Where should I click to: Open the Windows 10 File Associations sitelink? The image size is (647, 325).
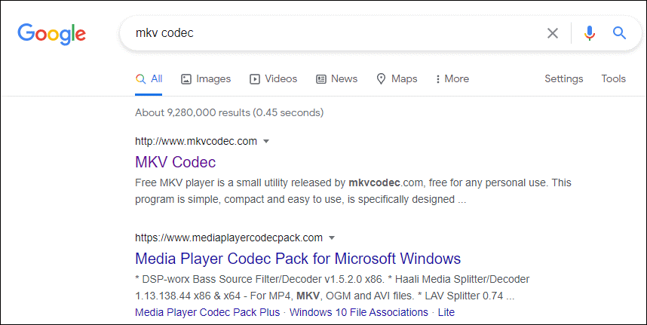click(x=359, y=312)
